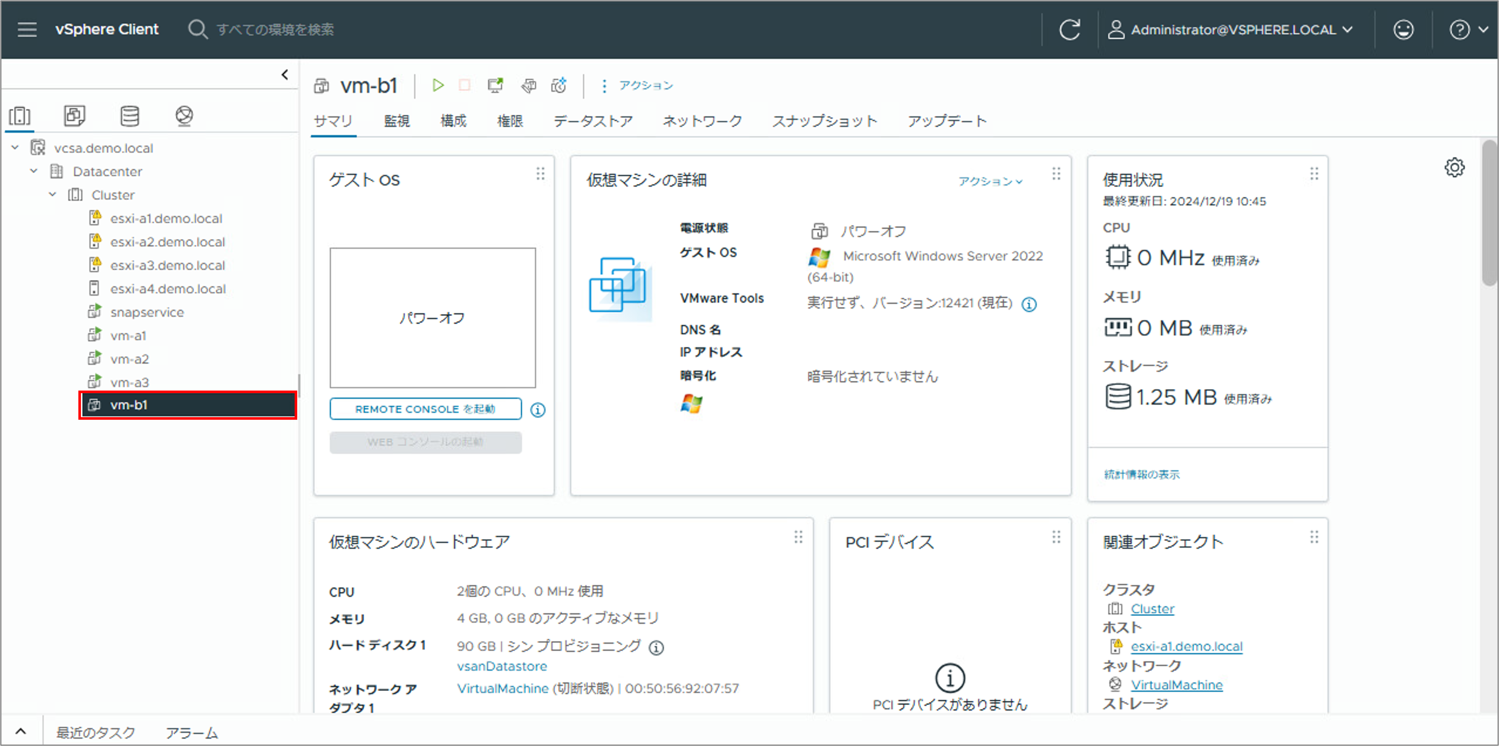Image resolution: width=1499 pixels, height=746 pixels.
Task: Click info icon beside ハードディスク 1
Action: [656, 647]
